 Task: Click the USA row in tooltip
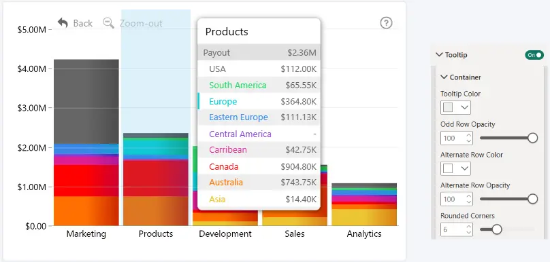[259, 69]
